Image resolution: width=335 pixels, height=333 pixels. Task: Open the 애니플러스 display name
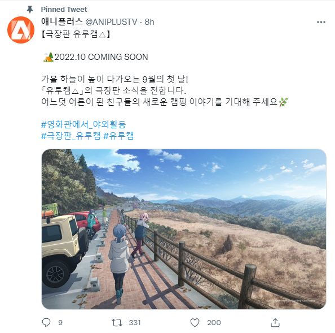61,21
